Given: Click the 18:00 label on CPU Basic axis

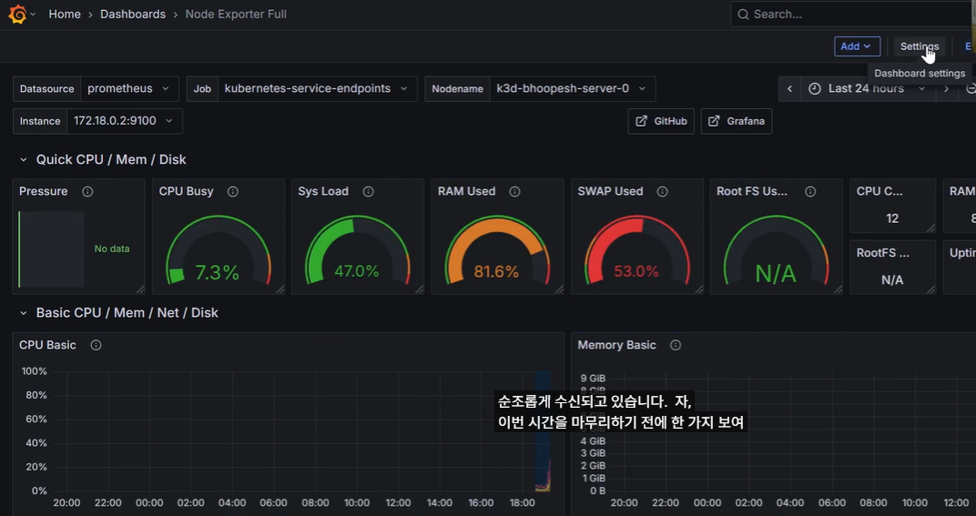Looking at the screenshot, I should click(522, 503).
